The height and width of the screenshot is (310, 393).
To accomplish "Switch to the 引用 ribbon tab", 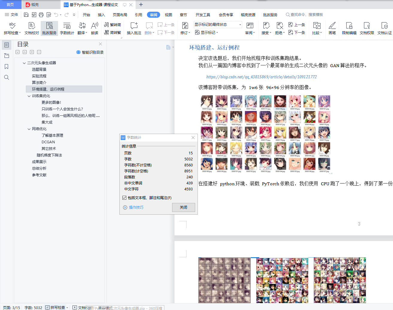I will pos(139,15).
